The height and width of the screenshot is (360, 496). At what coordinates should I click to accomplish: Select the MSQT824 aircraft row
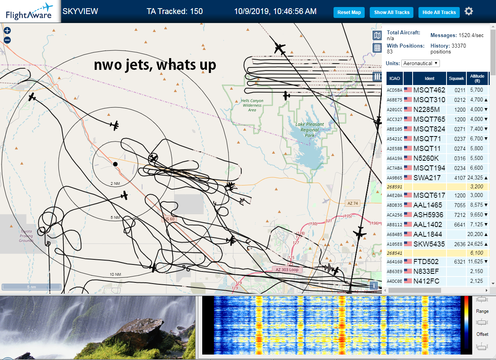437,129
